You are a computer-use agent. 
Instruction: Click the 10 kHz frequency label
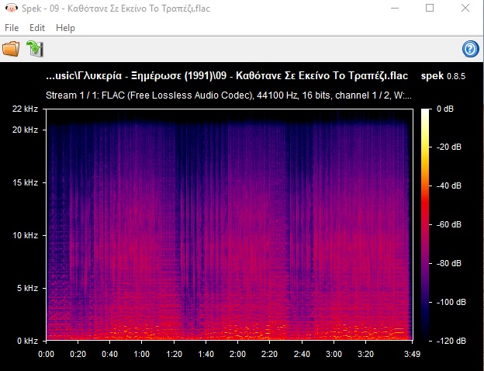click(25, 235)
